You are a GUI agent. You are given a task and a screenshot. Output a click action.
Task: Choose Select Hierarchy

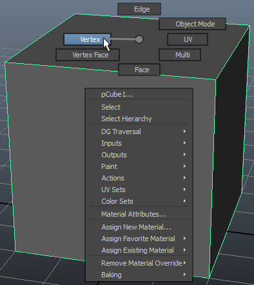click(139, 119)
